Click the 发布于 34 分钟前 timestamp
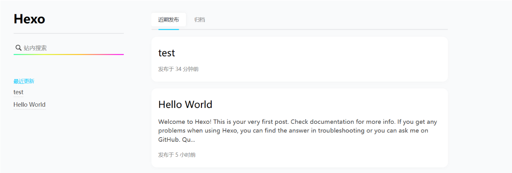 coord(178,69)
